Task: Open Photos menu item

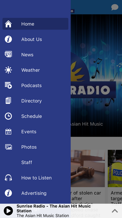Action: [x=35, y=147]
